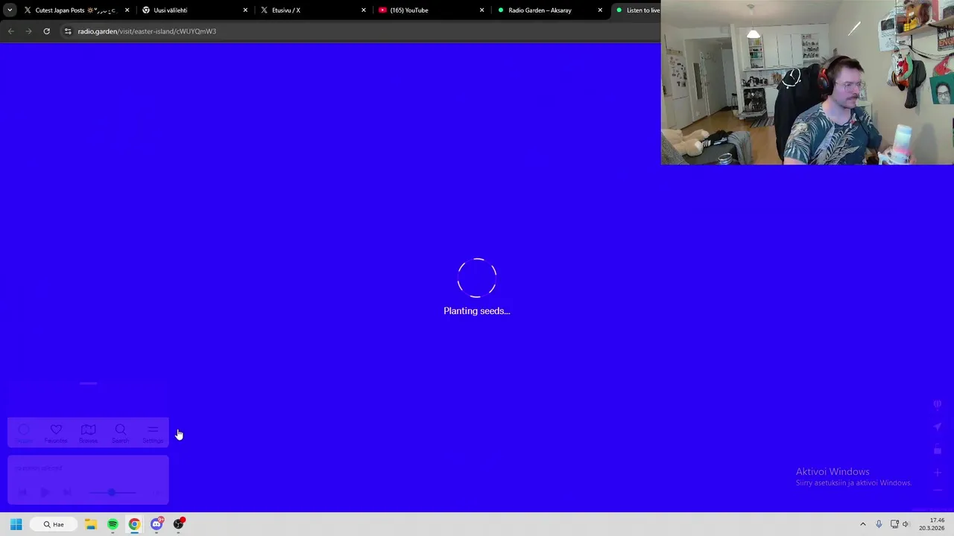
Task: Click the network tray icon
Action: pos(894,524)
